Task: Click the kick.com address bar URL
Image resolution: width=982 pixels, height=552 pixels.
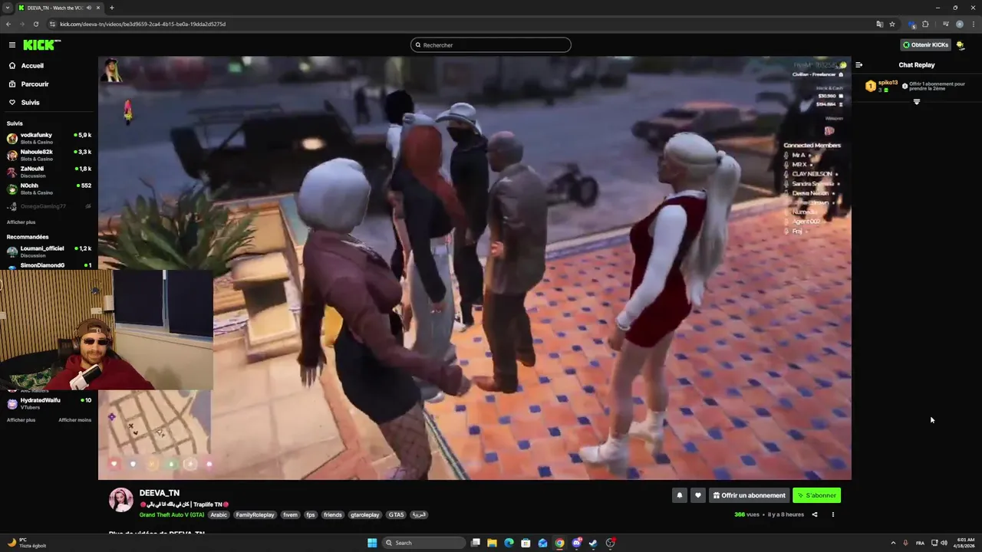Action: pos(143,24)
